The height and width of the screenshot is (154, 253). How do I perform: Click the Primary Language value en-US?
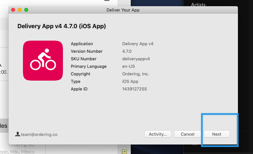click(x=128, y=67)
